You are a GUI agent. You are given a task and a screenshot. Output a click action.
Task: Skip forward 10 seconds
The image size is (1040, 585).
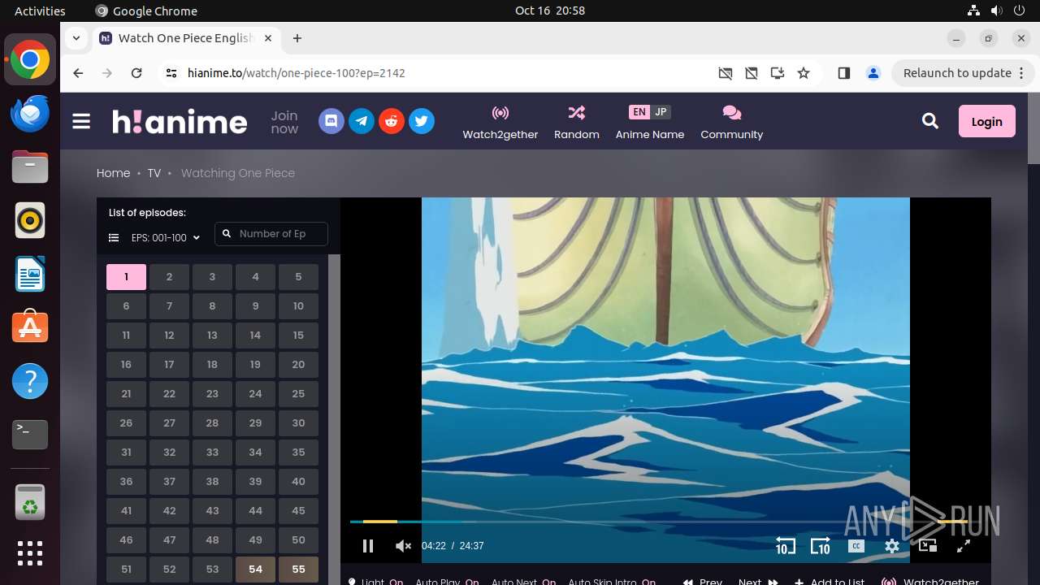click(821, 546)
